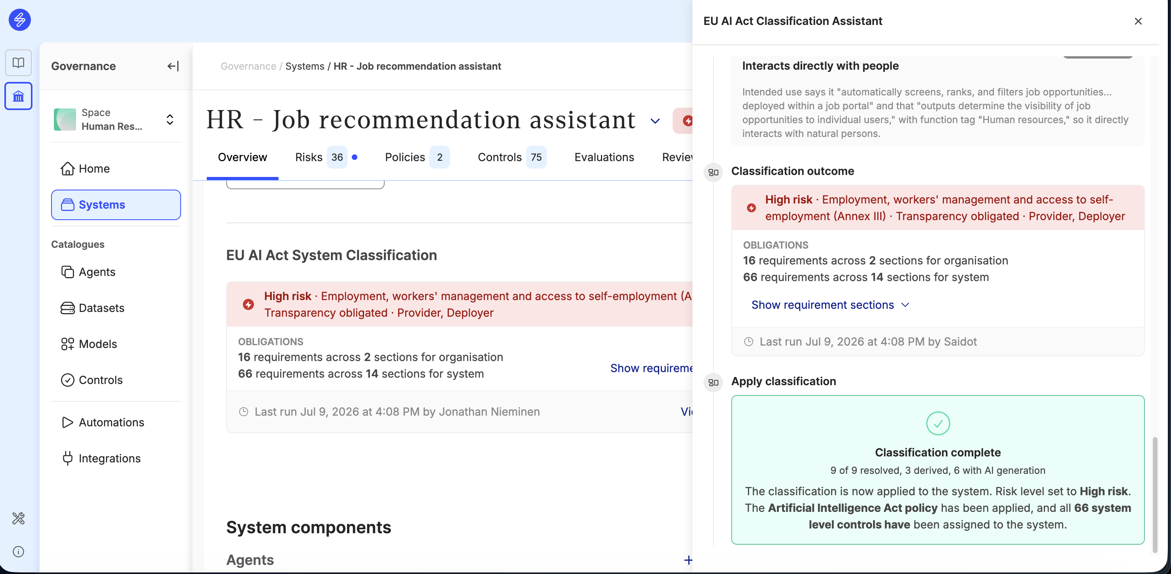Open the Space Human Resources switcher
Viewport: 1171px width, 574px height.
pos(116,120)
